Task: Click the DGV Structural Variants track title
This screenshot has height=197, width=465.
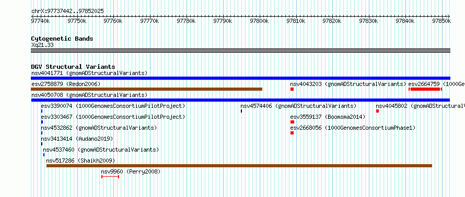Action: tap(73, 67)
